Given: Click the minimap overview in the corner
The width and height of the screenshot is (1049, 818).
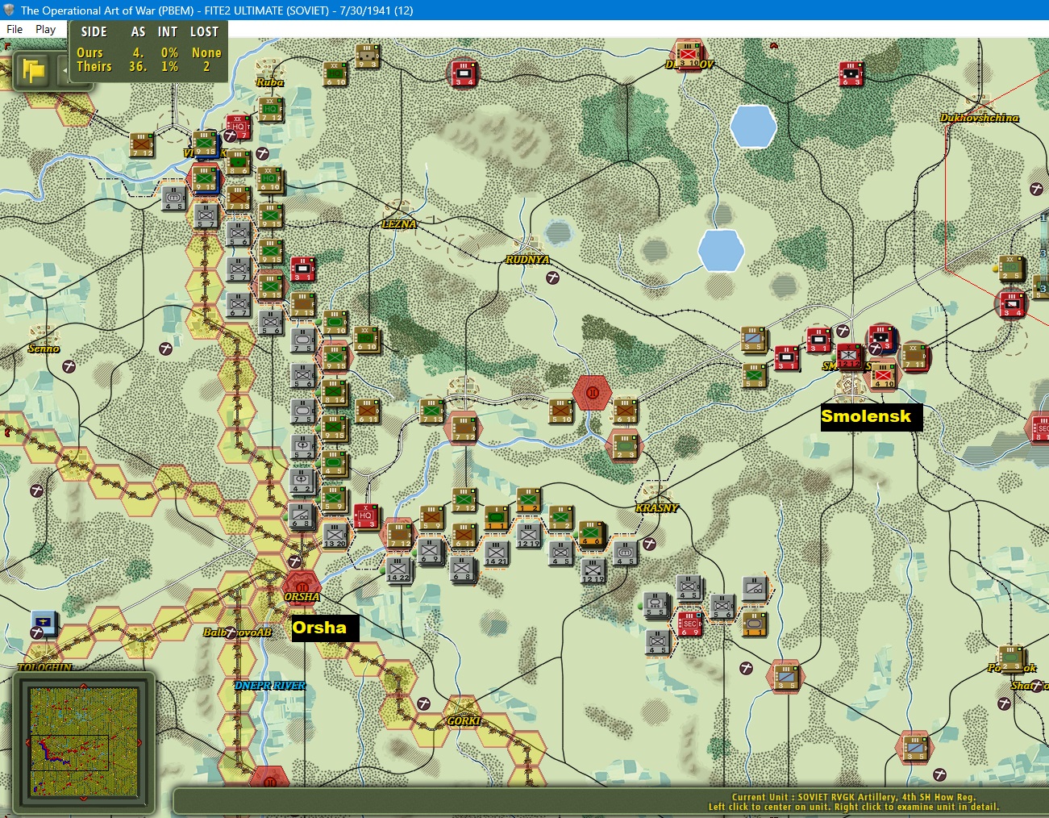Looking at the screenshot, I should (x=83, y=741).
